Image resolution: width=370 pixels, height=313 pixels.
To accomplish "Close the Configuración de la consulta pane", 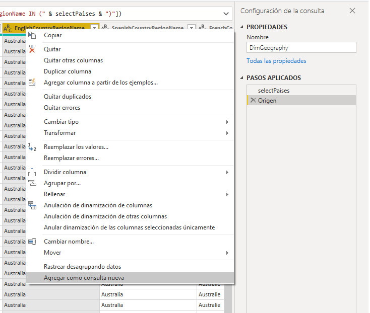I will [352, 11].
